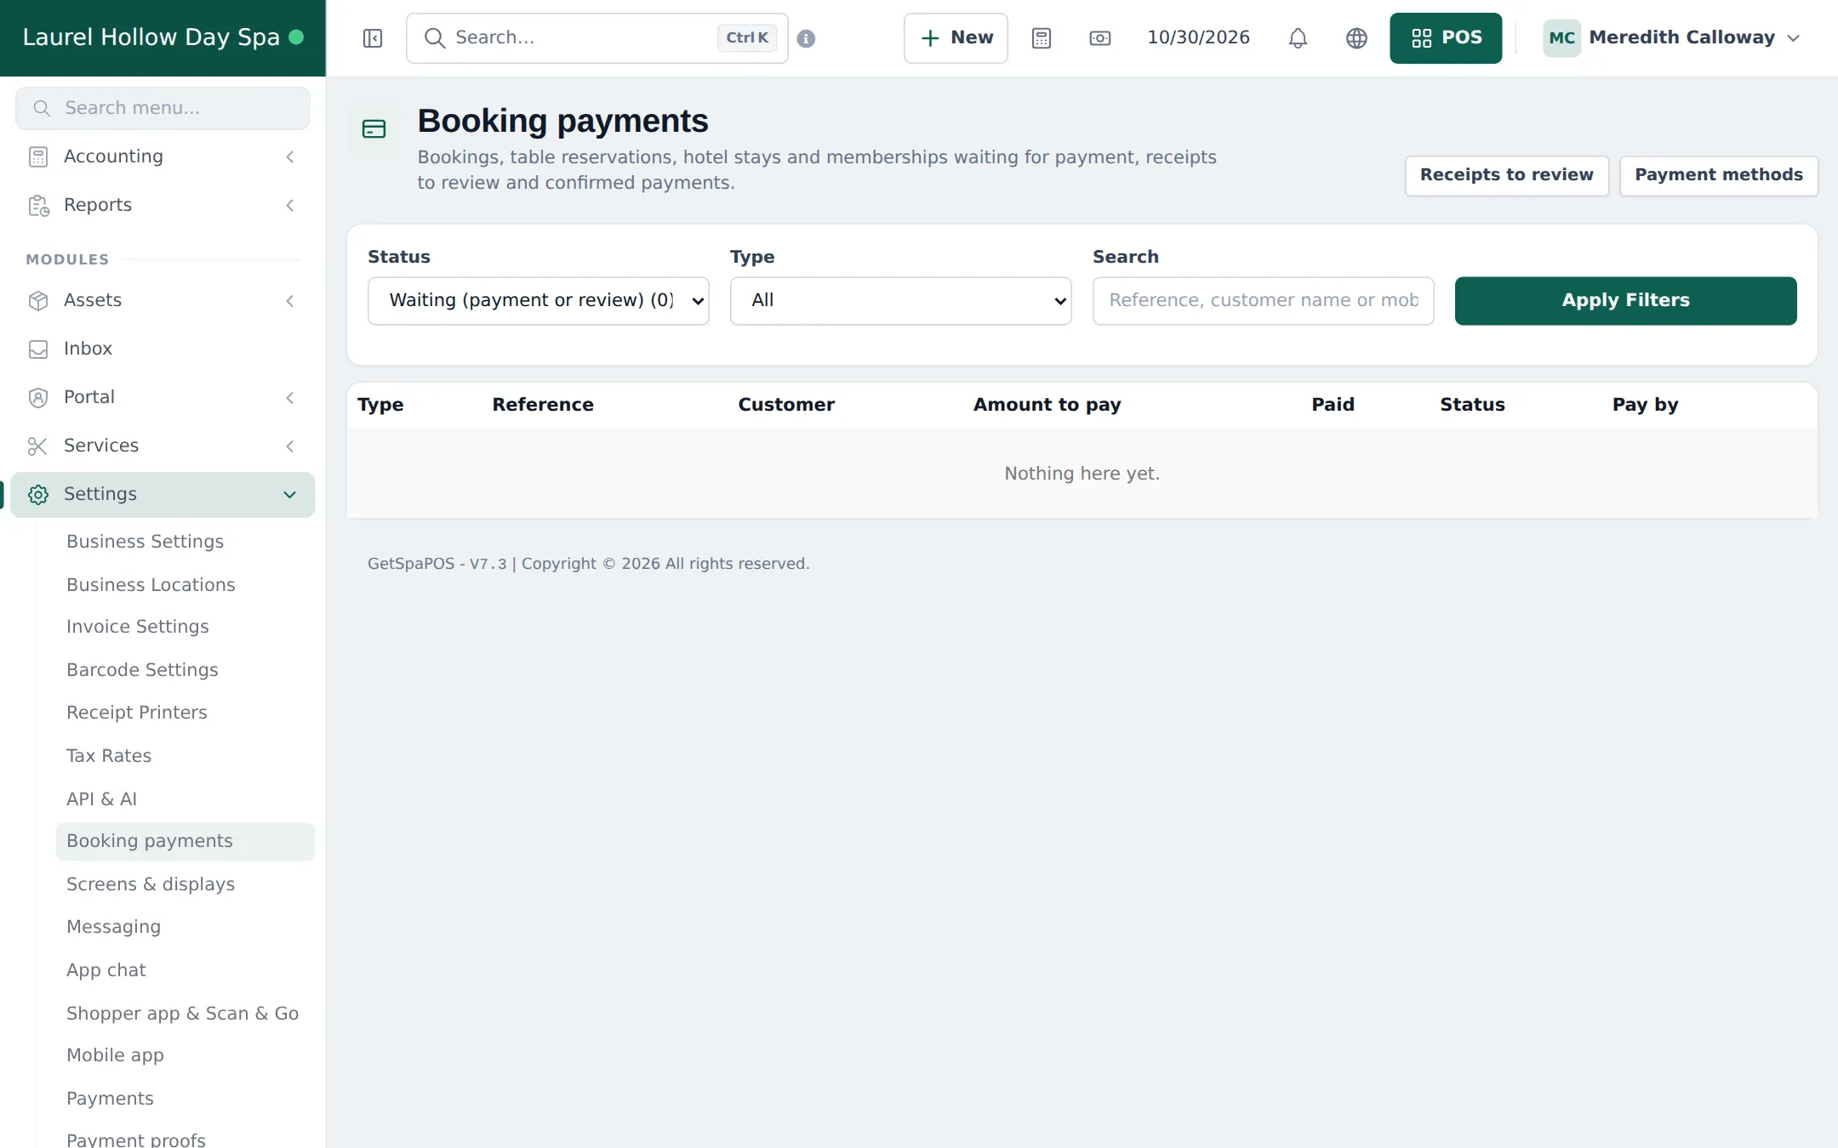Viewport: 1838px width, 1148px height.
Task: Expand the Assets menu chevron
Action: [290, 300]
